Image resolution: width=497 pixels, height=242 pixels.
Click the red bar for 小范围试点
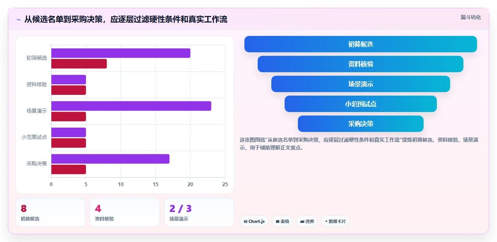68,143
